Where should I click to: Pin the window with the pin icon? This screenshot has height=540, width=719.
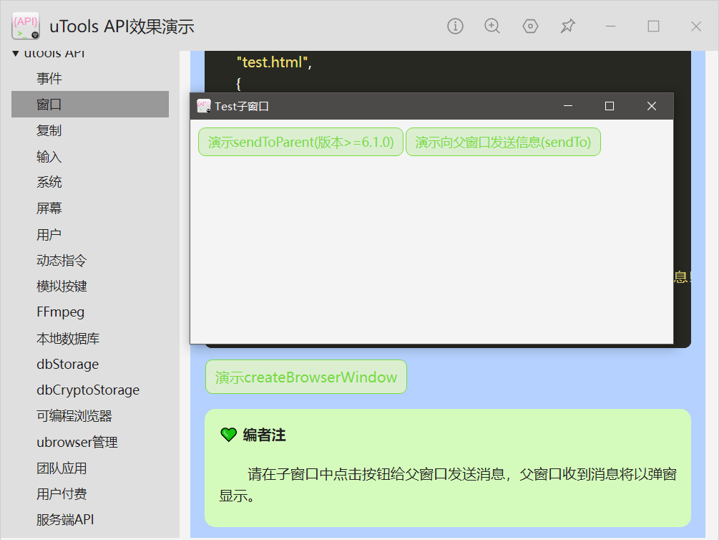[567, 26]
